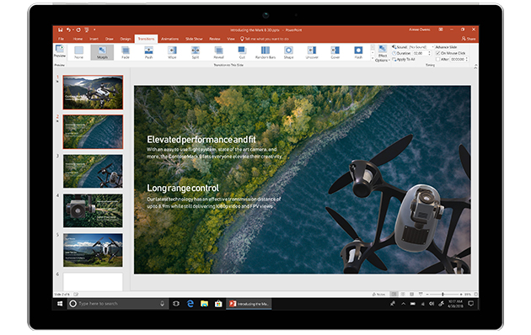
Task: Switch to Normal view in status bar
Action: [x=394, y=295]
